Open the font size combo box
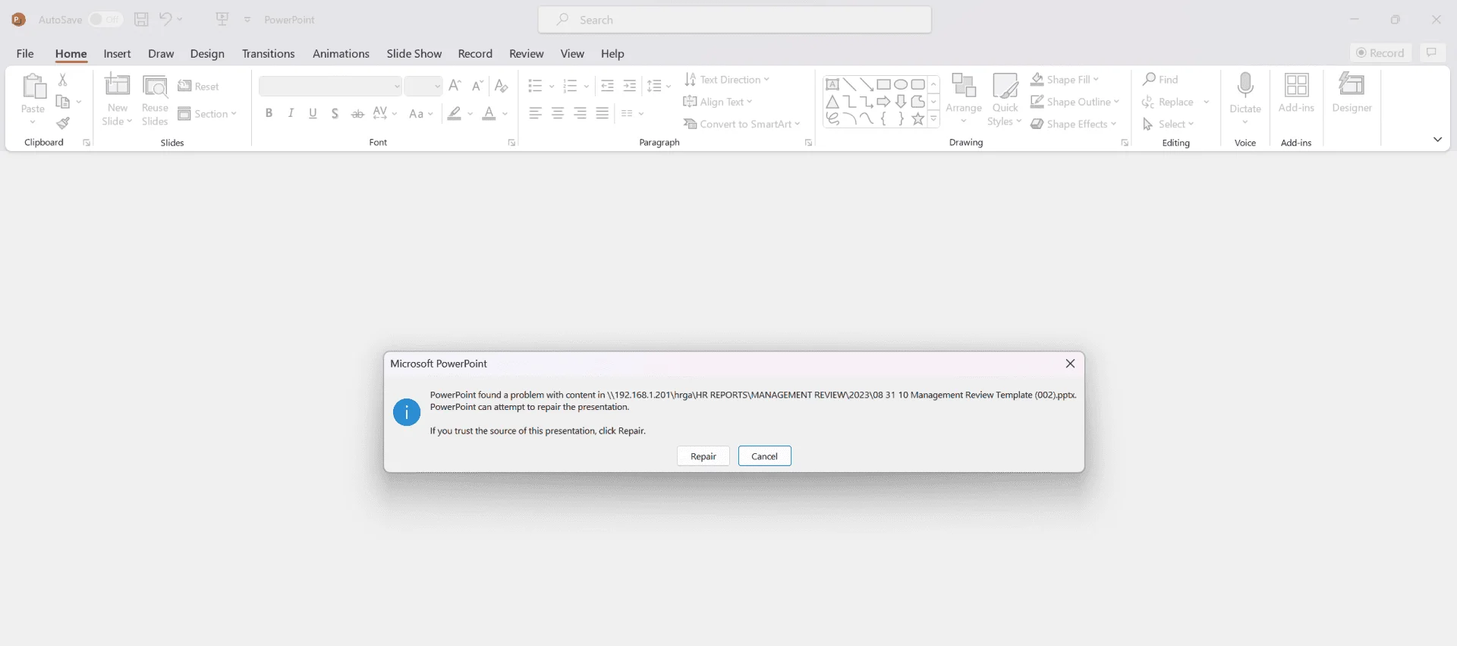The height and width of the screenshot is (646, 1457). 423,86
